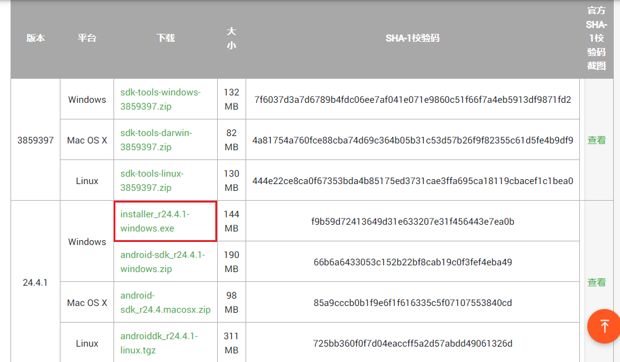620x362 pixels.
Task: Open 查看 link for version 3859397
Action: pyautogui.click(x=597, y=140)
